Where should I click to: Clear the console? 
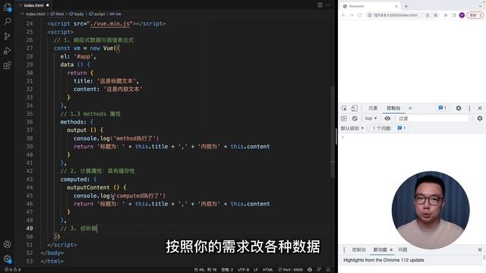(x=355, y=118)
